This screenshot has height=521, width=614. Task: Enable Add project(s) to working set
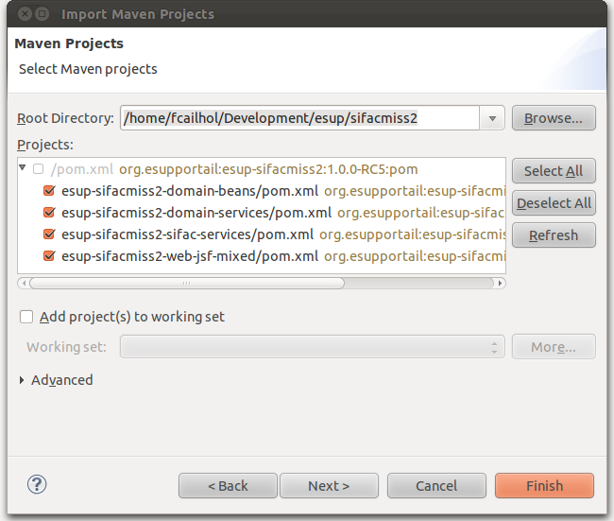pyautogui.click(x=26, y=317)
